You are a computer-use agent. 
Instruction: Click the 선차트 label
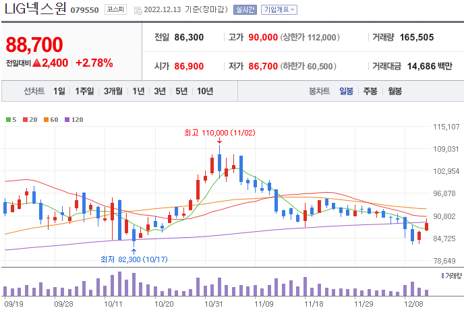point(34,92)
